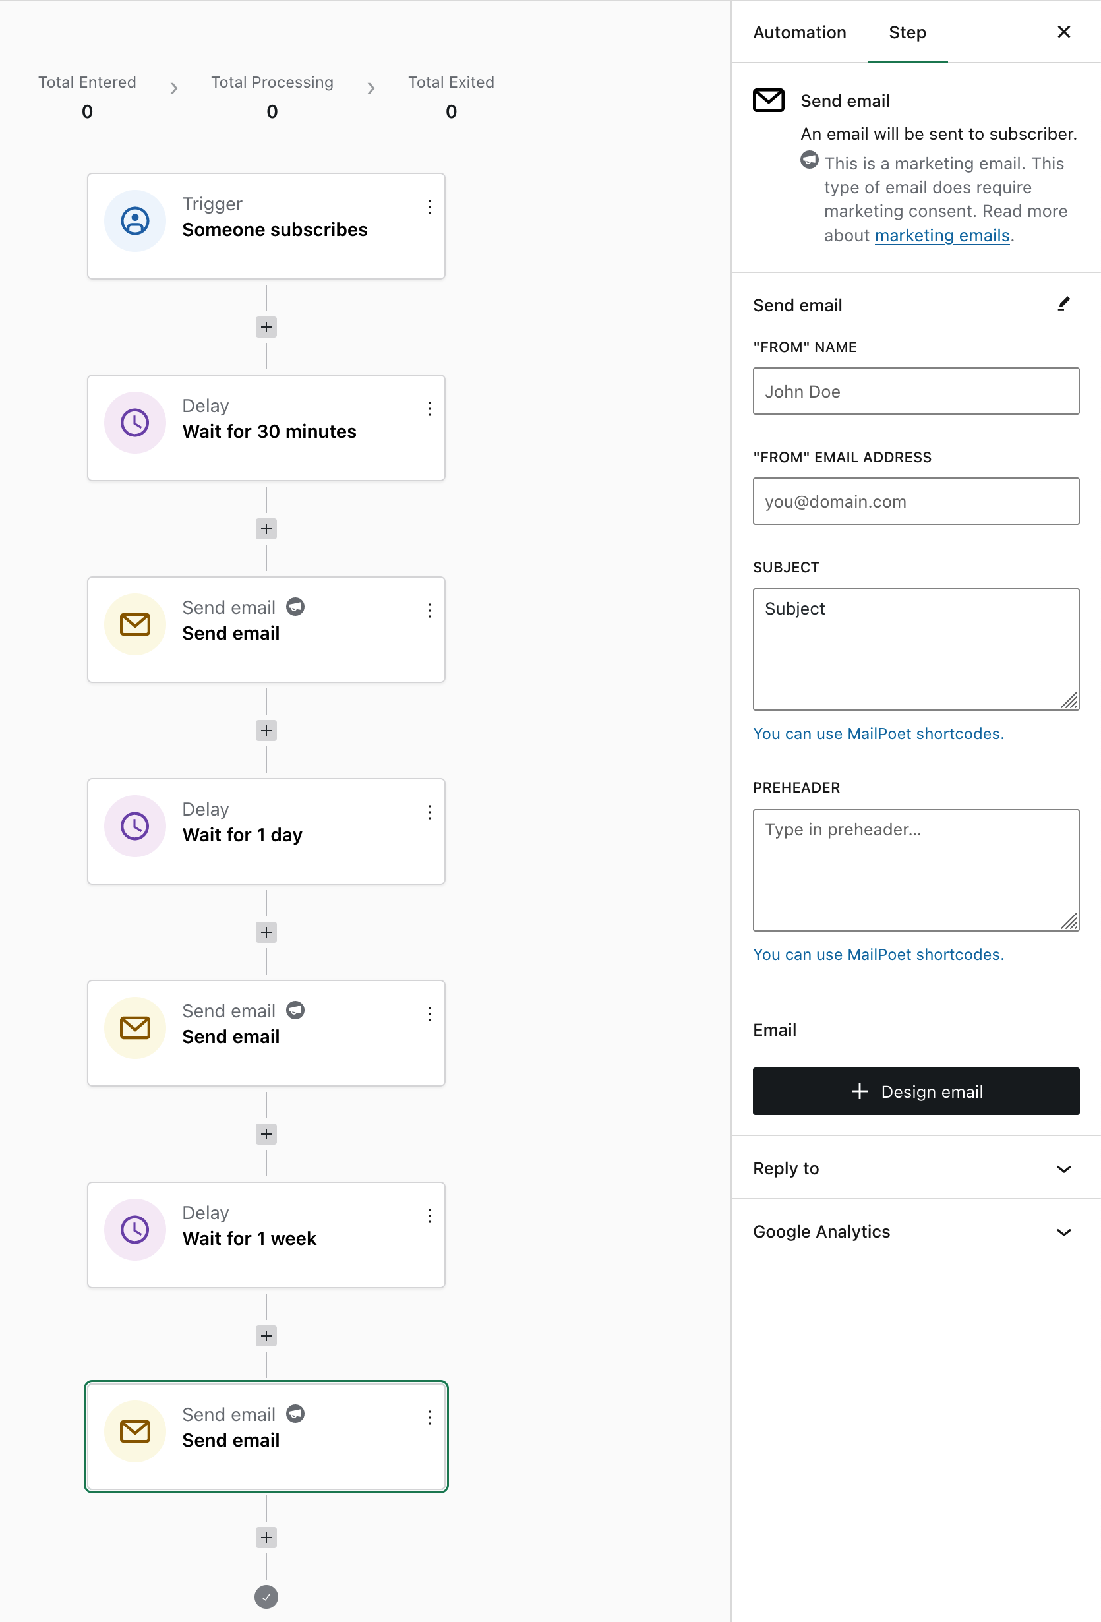Switch to the Automation tab
Screen dimensions: 1101x1622
799,32
